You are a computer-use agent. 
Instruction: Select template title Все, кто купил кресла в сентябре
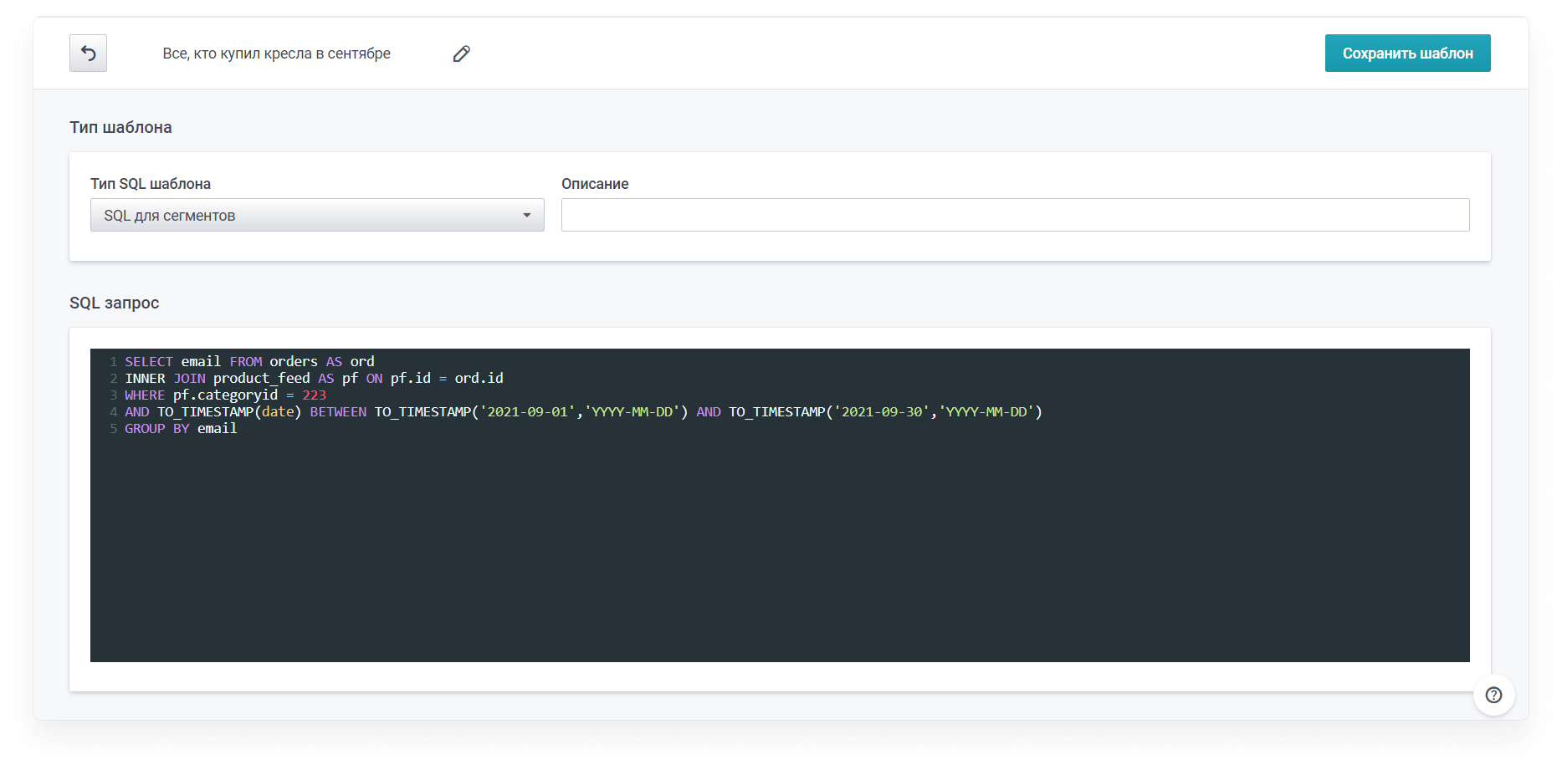point(276,54)
